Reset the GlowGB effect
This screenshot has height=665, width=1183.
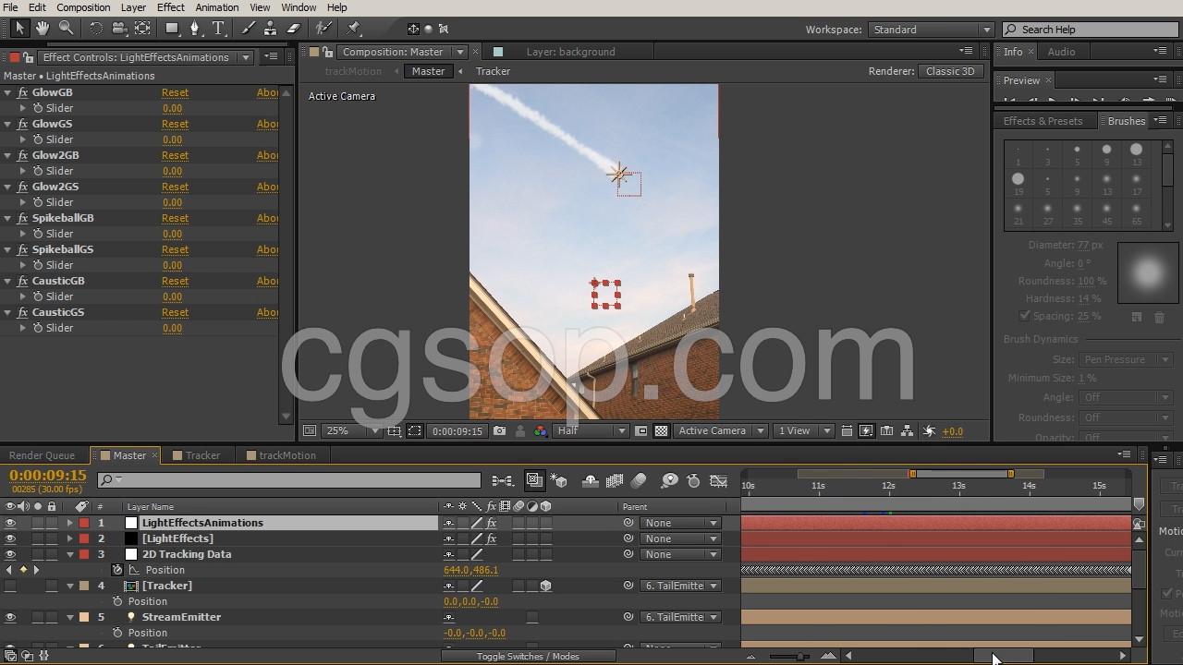pyautogui.click(x=175, y=92)
